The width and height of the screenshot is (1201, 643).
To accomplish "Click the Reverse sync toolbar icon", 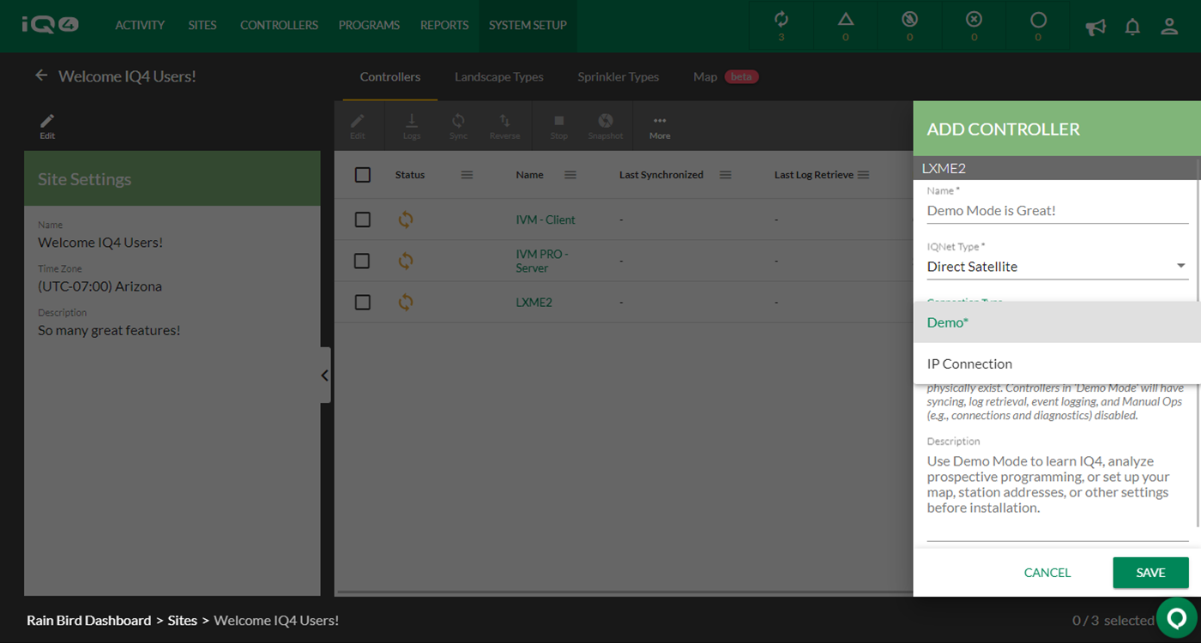I will click(x=504, y=126).
